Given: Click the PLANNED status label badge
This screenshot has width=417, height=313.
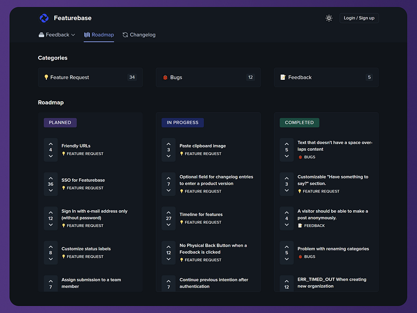Looking at the screenshot, I should click(60, 122).
